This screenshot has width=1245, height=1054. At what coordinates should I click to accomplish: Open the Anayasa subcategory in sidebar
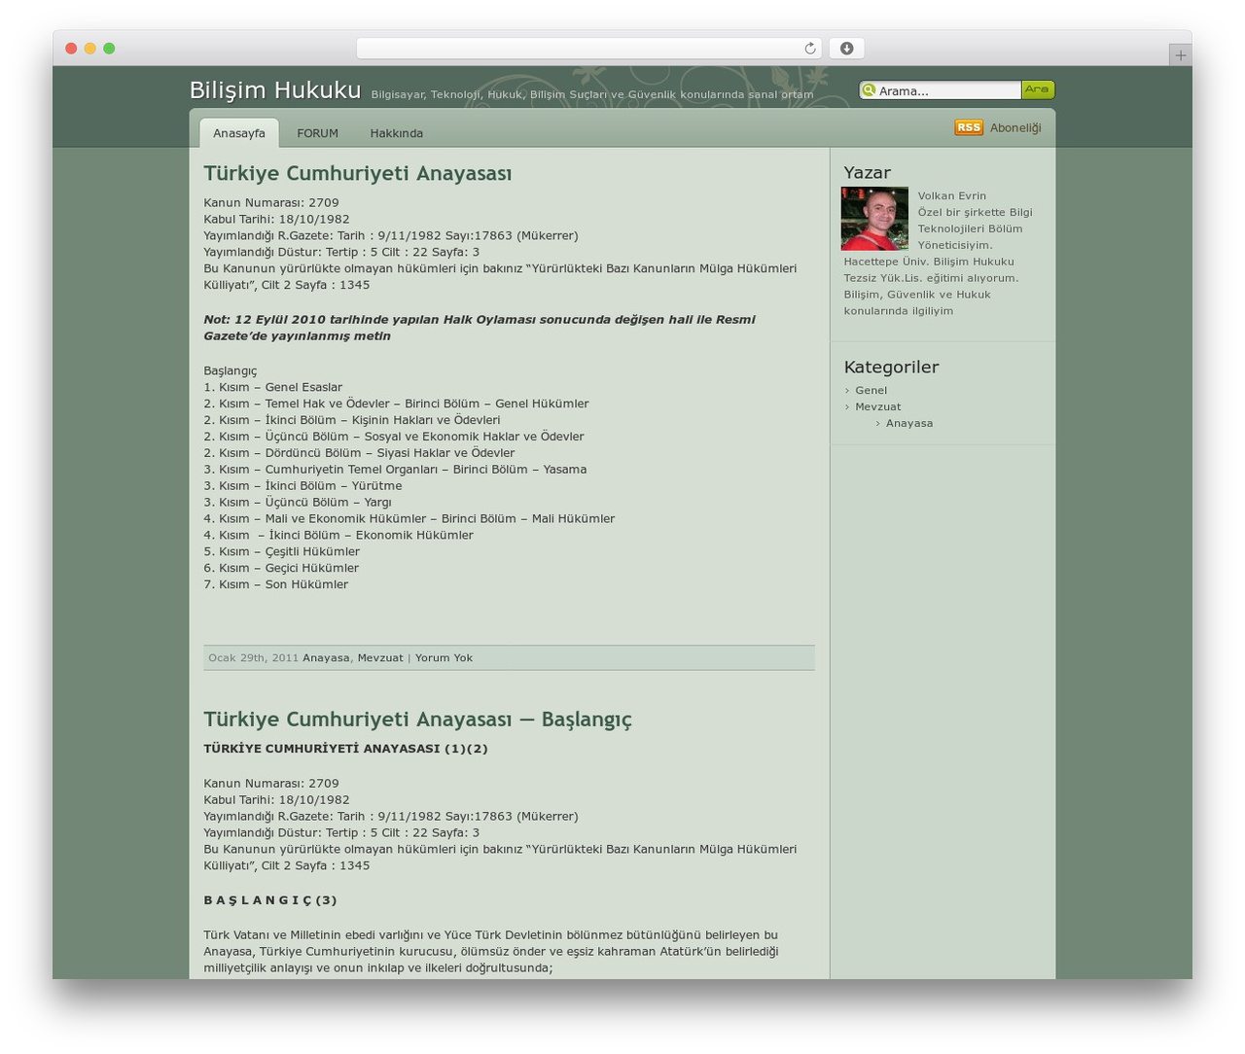pyautogui.click(x=909, y=423)
